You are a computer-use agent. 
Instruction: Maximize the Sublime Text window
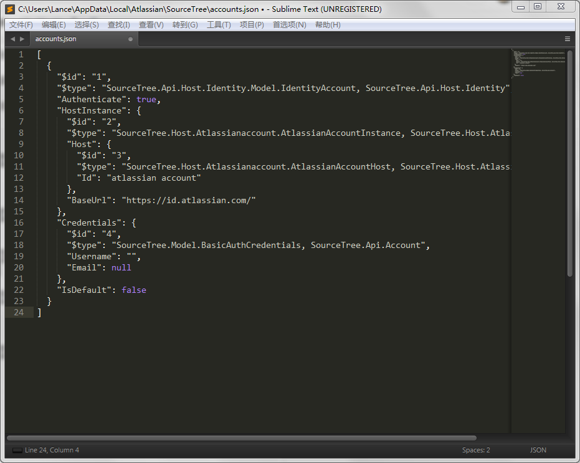click(x=538, y=7)
